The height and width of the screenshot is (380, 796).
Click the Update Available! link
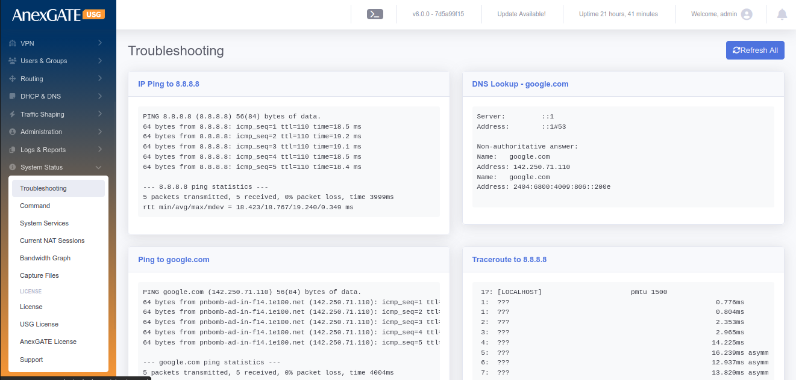tap(521, 14)
